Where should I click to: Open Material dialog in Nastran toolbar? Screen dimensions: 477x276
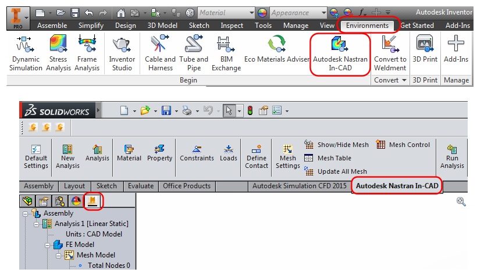[129, 153]
